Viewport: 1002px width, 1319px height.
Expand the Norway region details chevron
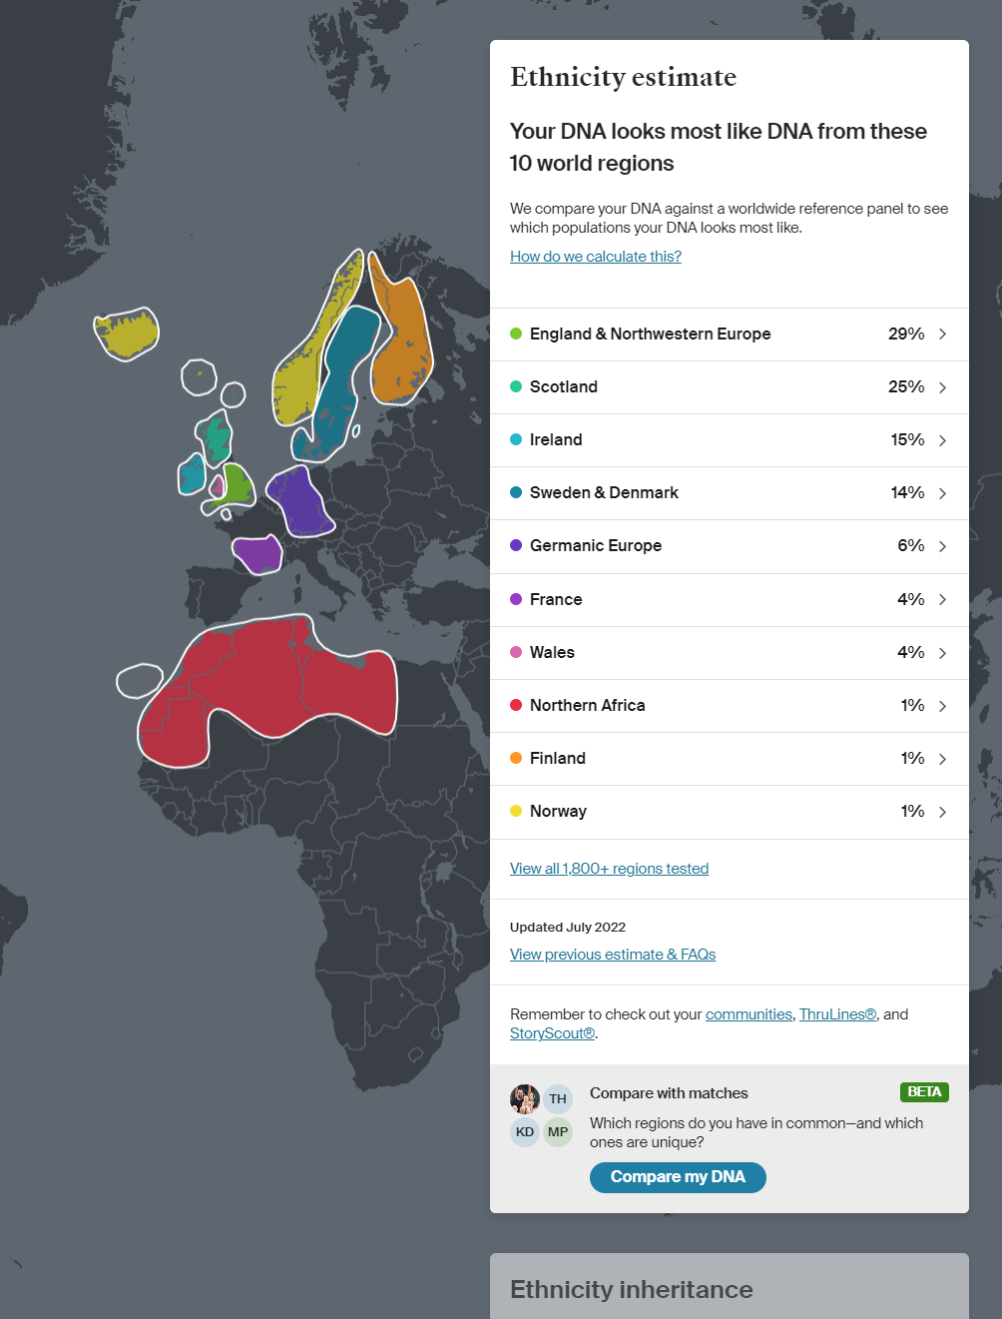pos(942,811)
